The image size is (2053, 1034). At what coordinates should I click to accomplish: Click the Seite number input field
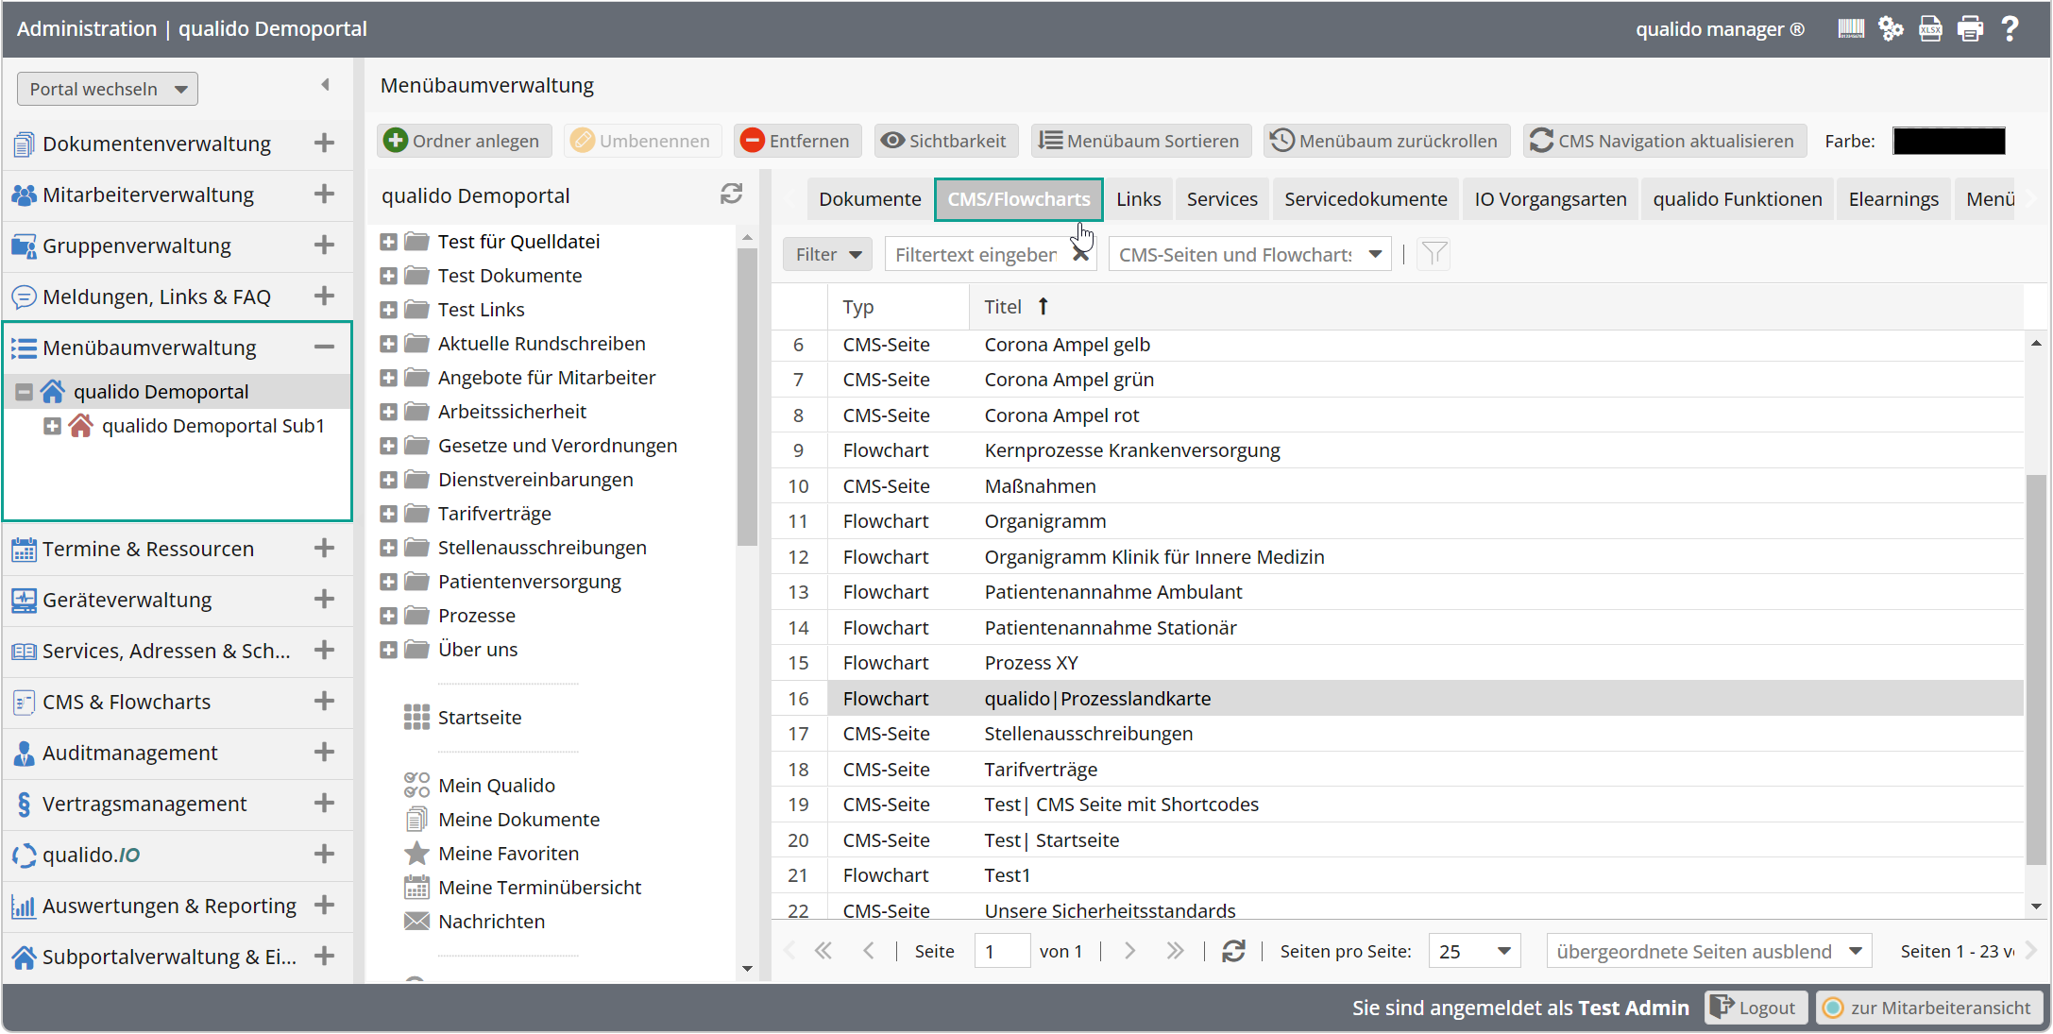click(x=1002, y=951)
